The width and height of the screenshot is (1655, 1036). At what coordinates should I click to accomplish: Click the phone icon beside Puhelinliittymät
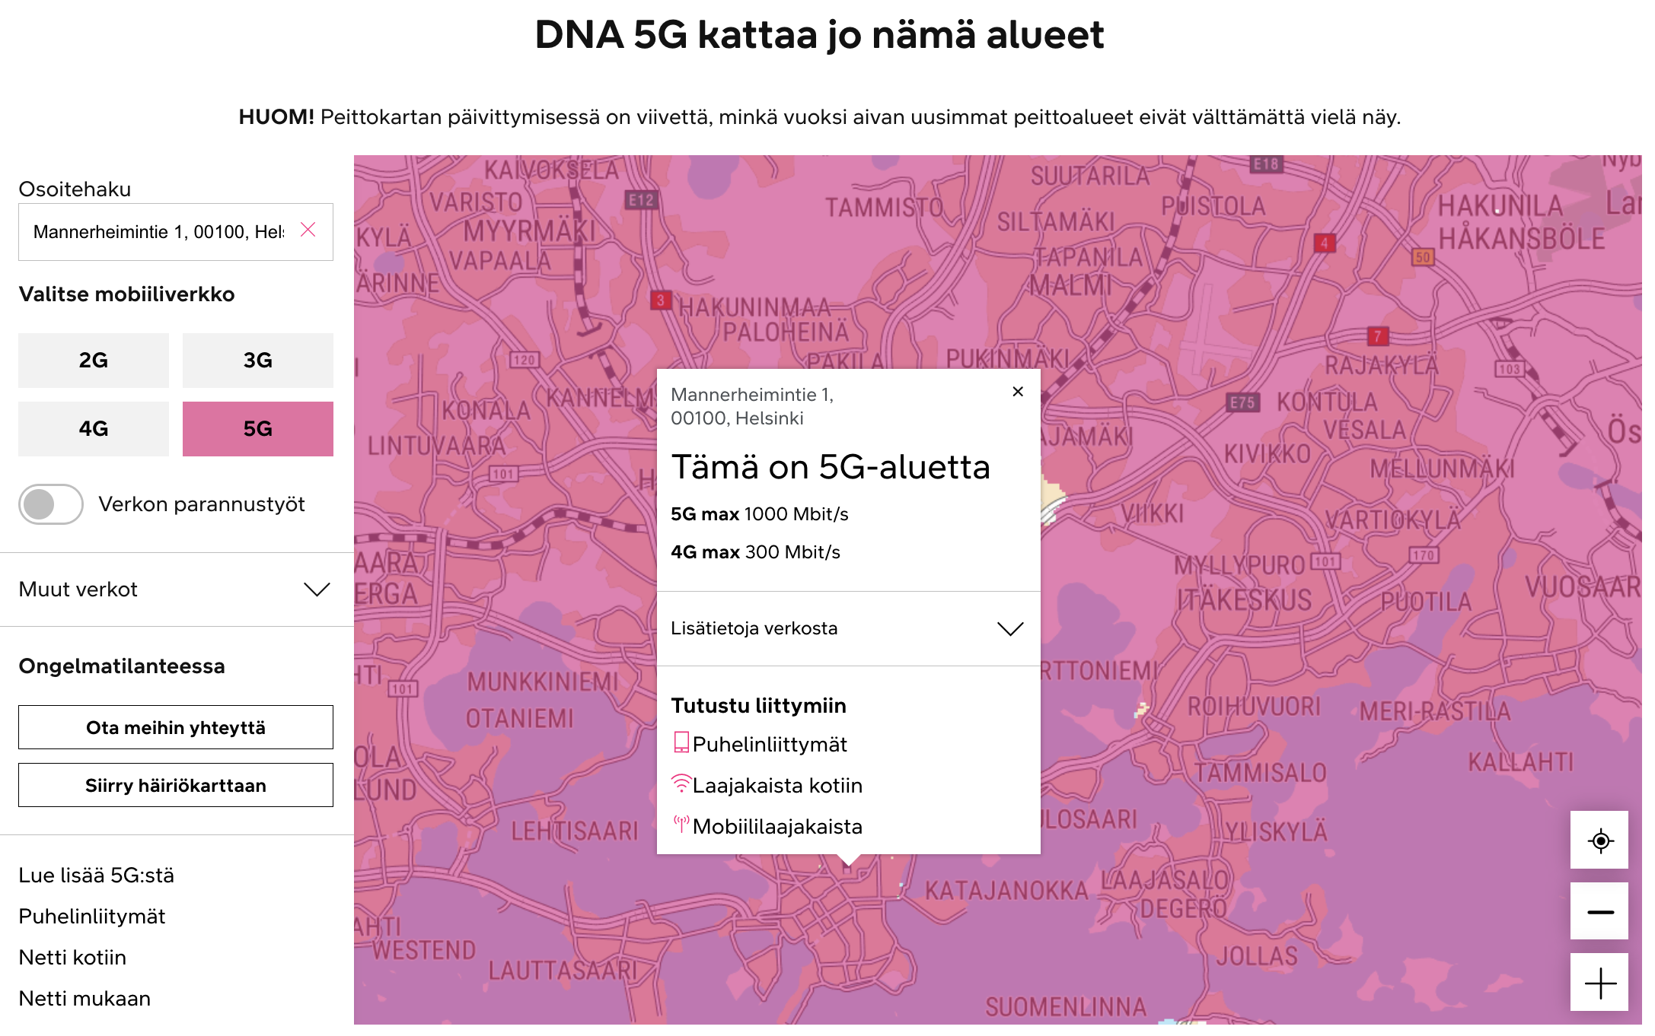coord(681,742)
